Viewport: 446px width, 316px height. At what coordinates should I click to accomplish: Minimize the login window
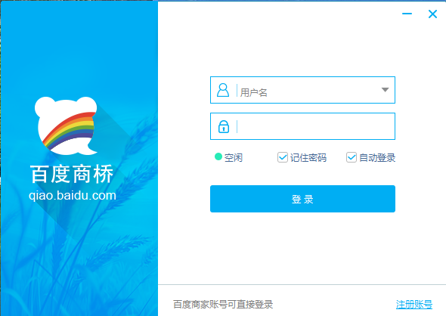[x=407, y=14]
